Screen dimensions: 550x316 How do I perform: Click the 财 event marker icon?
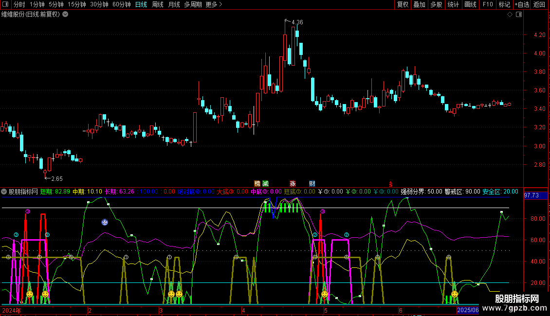tap(312, 183)
